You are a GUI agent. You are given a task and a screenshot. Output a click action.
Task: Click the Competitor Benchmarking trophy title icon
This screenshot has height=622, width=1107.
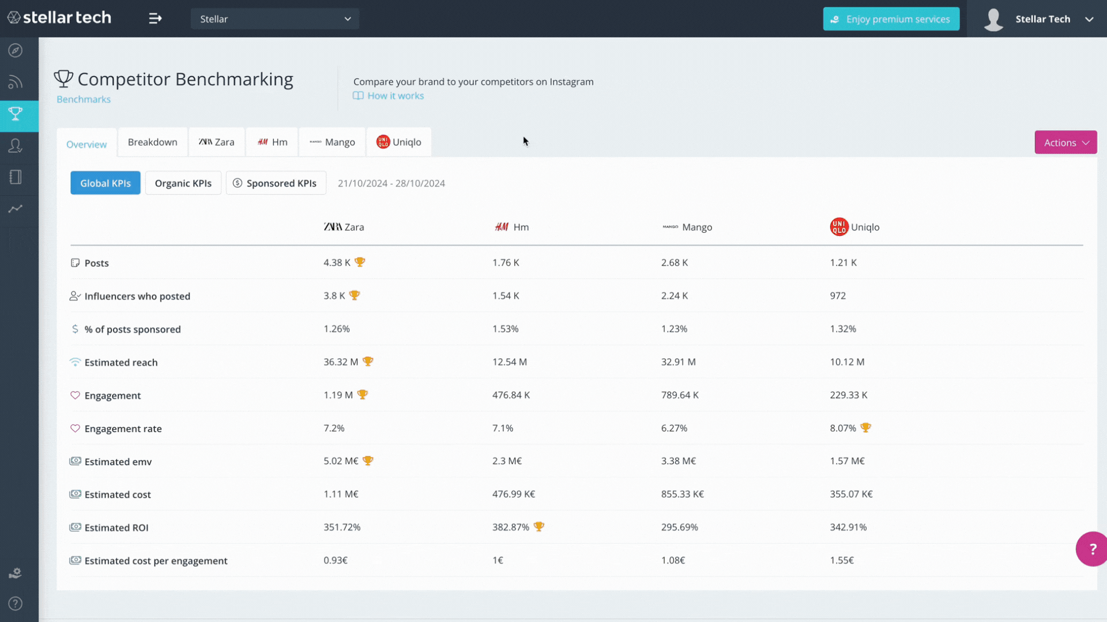63,79
